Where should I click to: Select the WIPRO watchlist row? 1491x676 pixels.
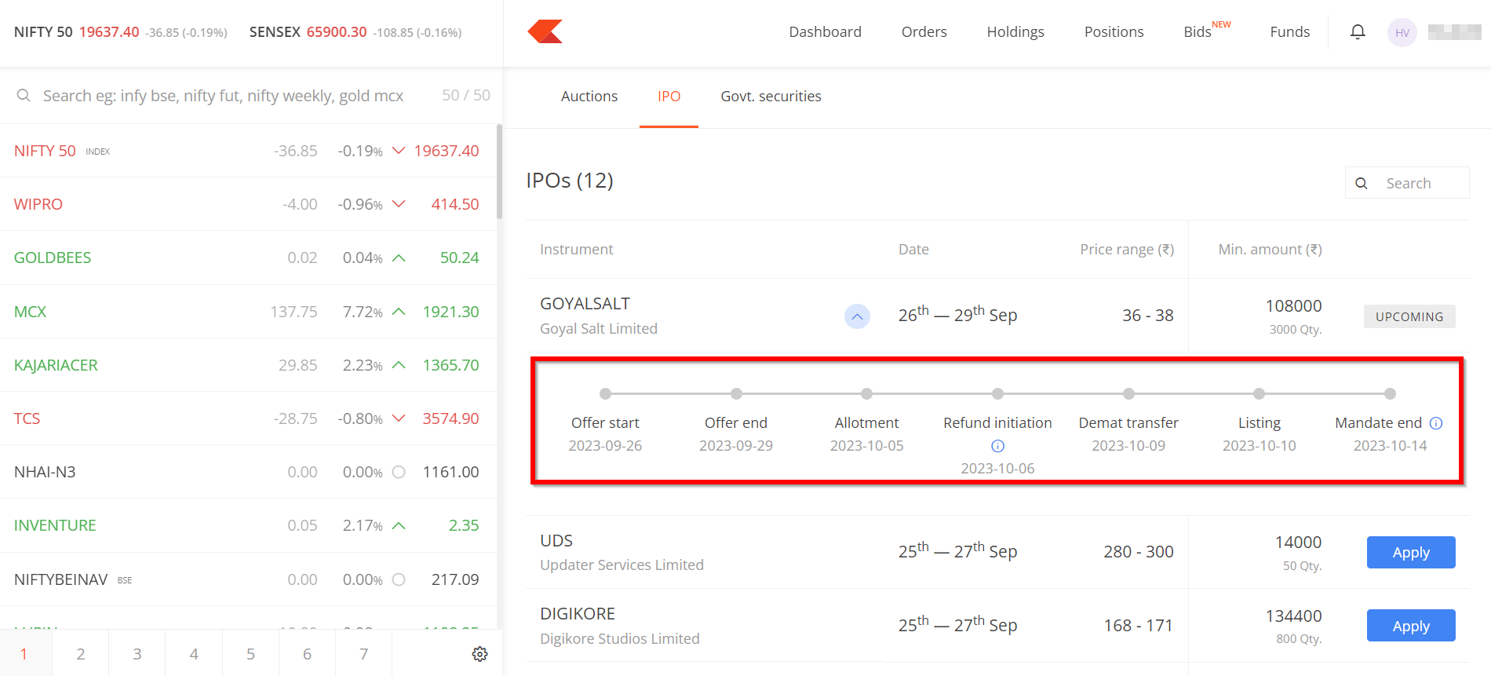(x=248, y=204)
